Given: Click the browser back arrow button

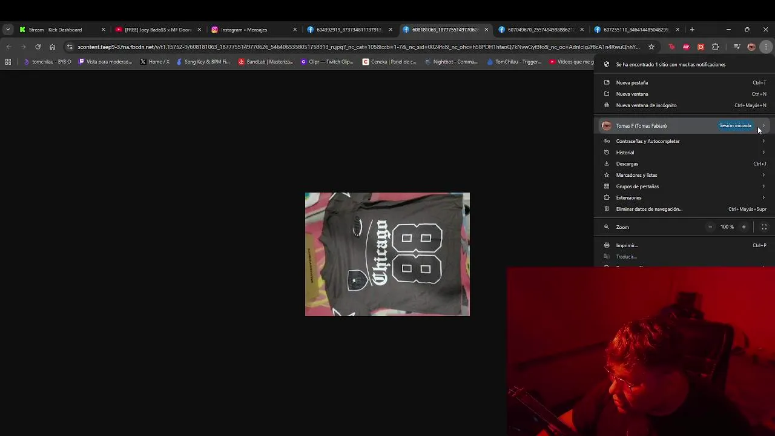Looking at the screenshot, I should pos(8,47).
